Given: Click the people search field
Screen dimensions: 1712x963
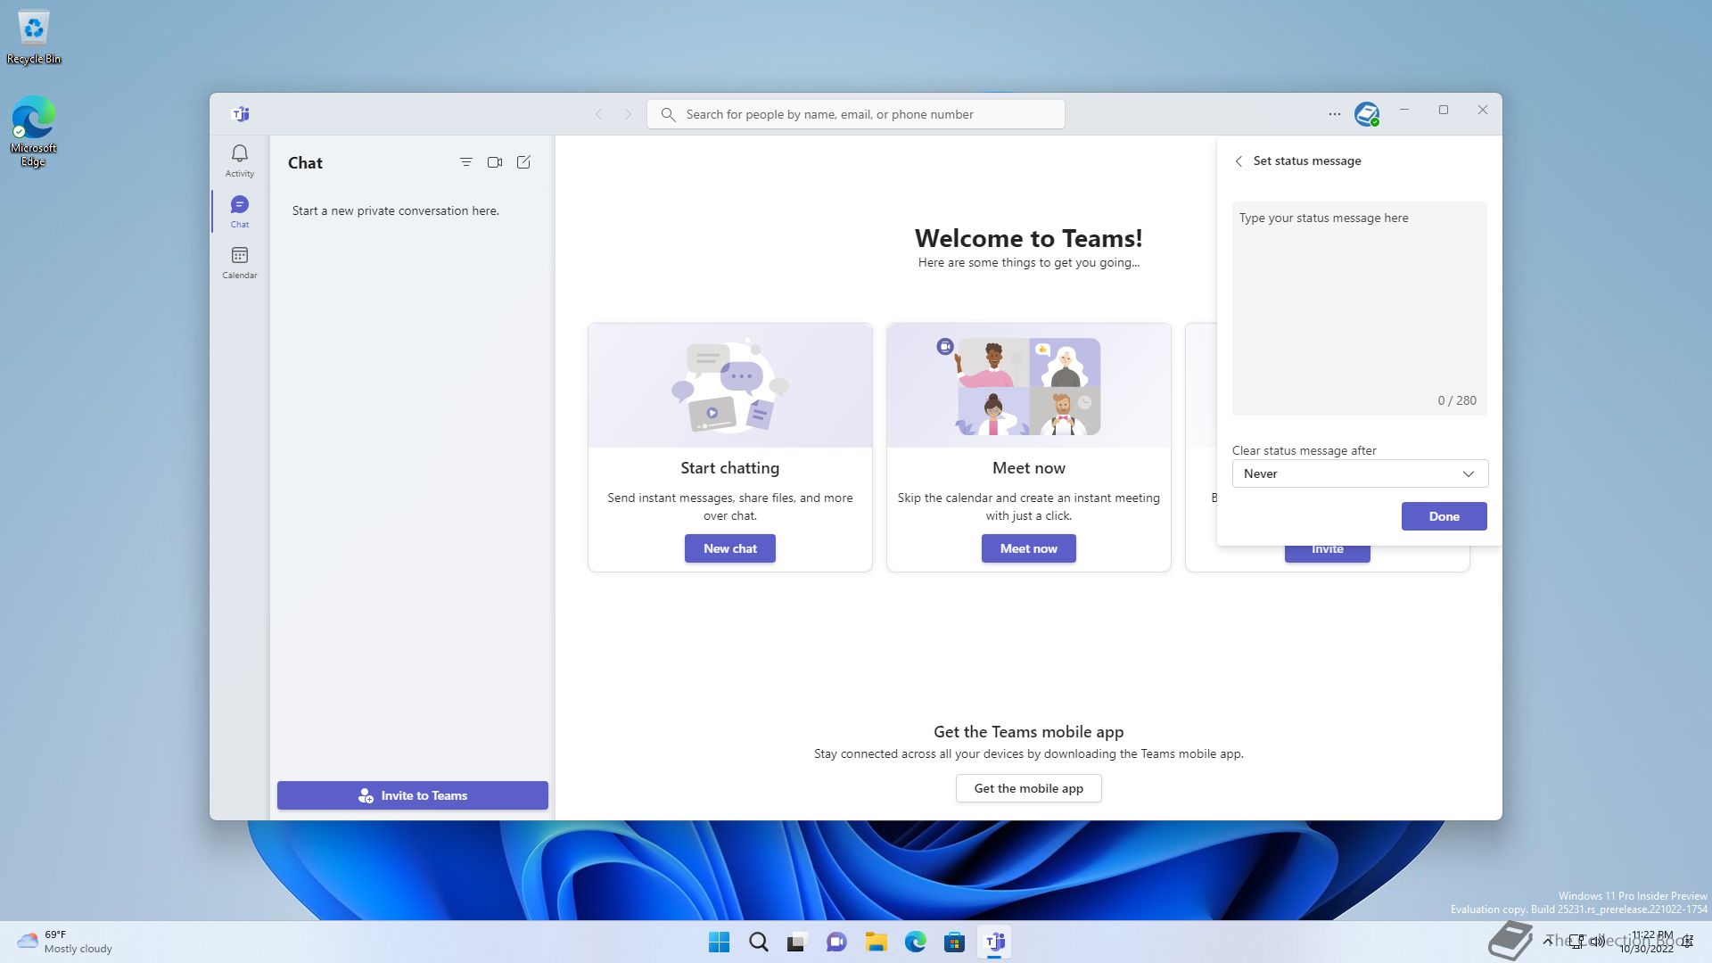Looking at the screenshot, I should click(x=856, y=114).
